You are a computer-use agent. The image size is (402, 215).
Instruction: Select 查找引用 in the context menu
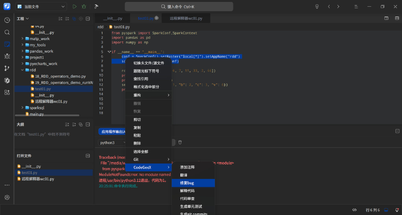pos(149,79)
